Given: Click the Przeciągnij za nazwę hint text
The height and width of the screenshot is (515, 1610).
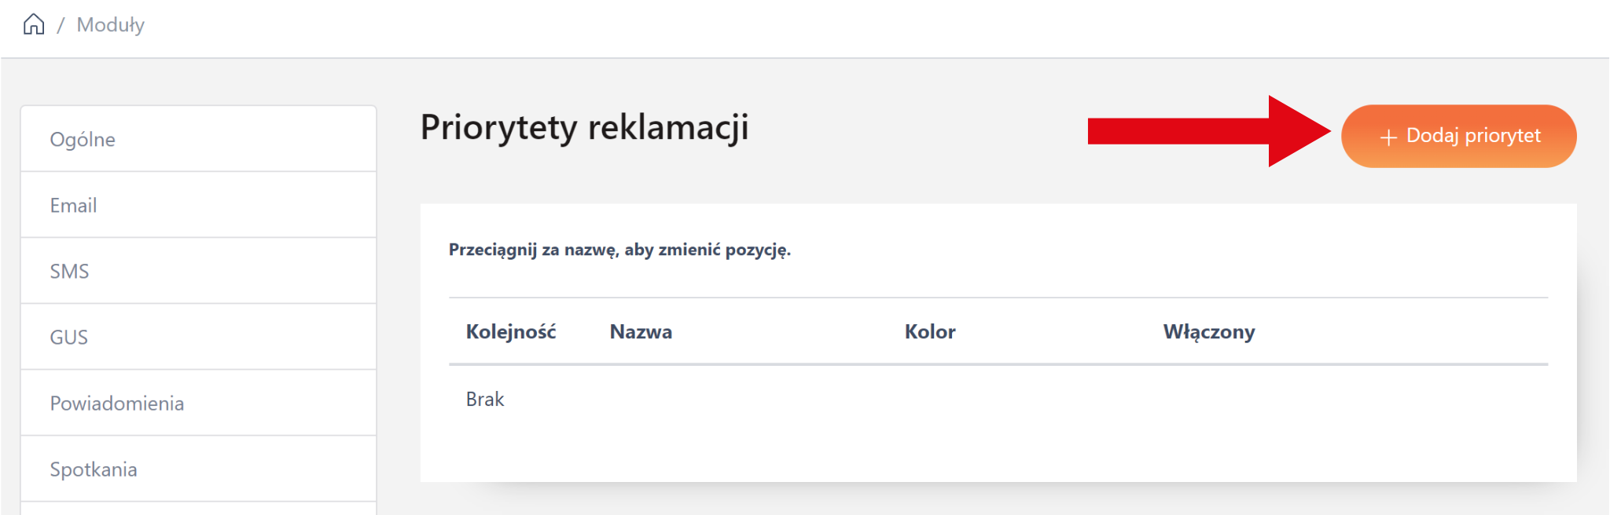Looking at the screenshot, I should tap(619, 250).
